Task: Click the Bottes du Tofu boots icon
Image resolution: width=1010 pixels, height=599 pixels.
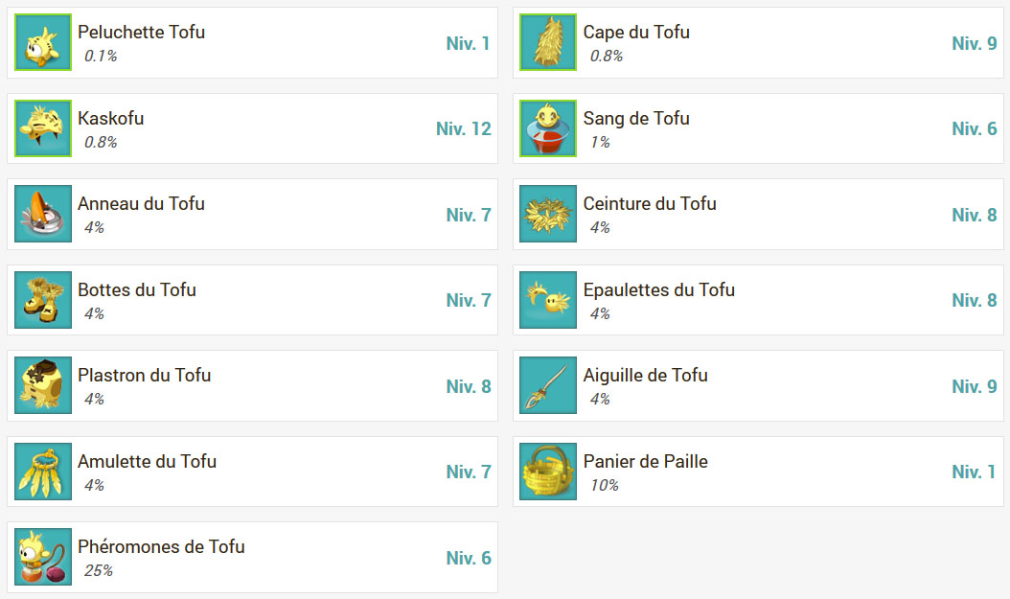Action: click(43, 300)
